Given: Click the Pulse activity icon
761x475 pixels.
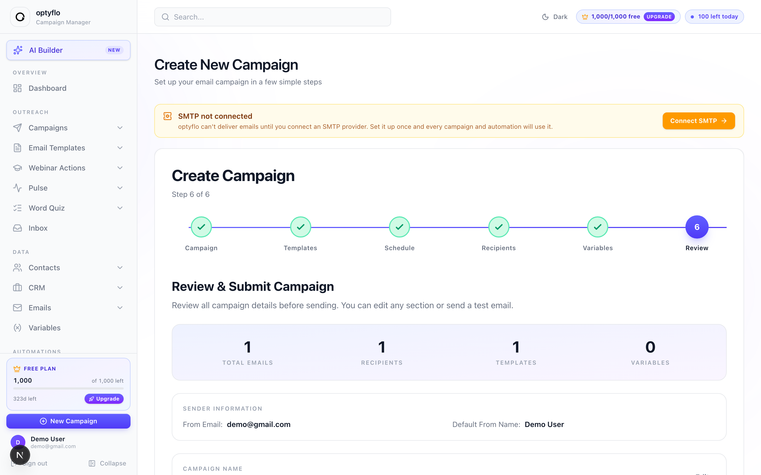Looking at the screenshot, I should (x=18, y=188).
